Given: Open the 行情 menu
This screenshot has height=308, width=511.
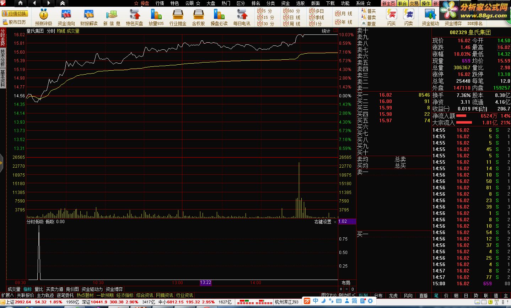Looking at the screenshot, I should 160,3.
